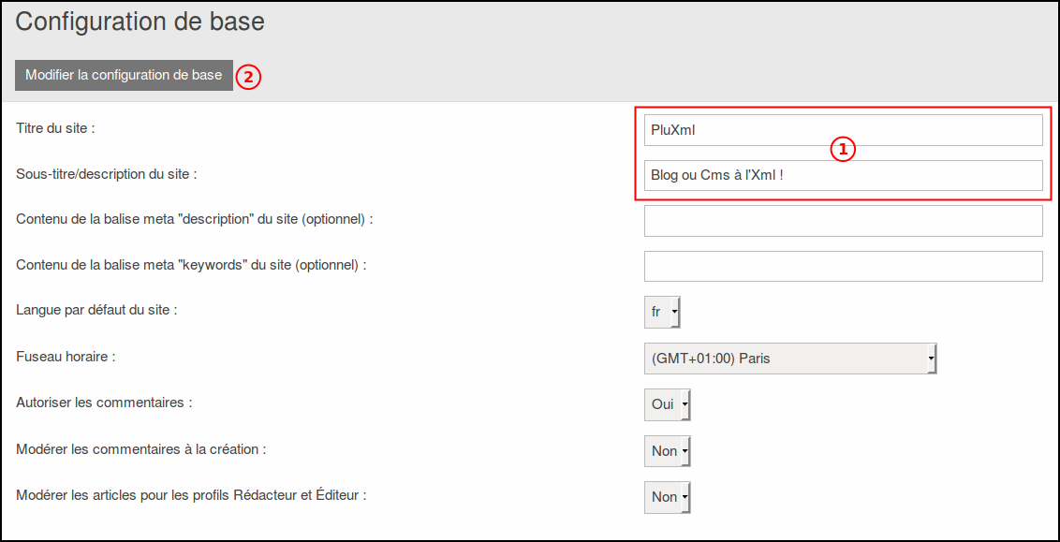The height and width of the screenshot is (542, 1060).
Task: Click the empty meta "description" input field
Action: coord(843,221)
